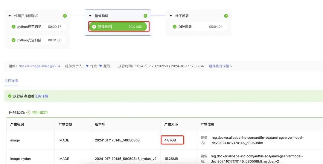Click white check icon in green 镜像构建 job
Image resolution: width=323 pixels, height=164 pixels.
point(94,27)
